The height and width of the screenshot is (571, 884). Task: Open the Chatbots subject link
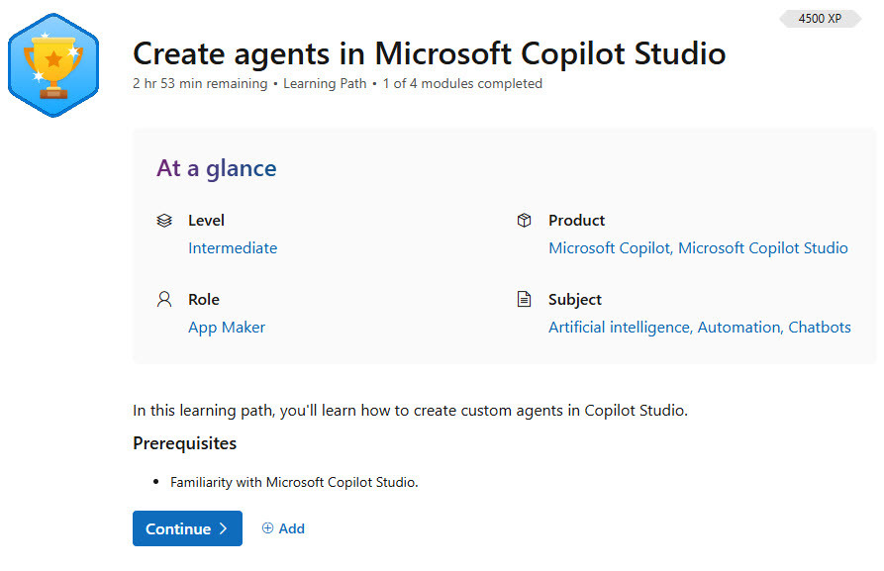tap(820, 328)
